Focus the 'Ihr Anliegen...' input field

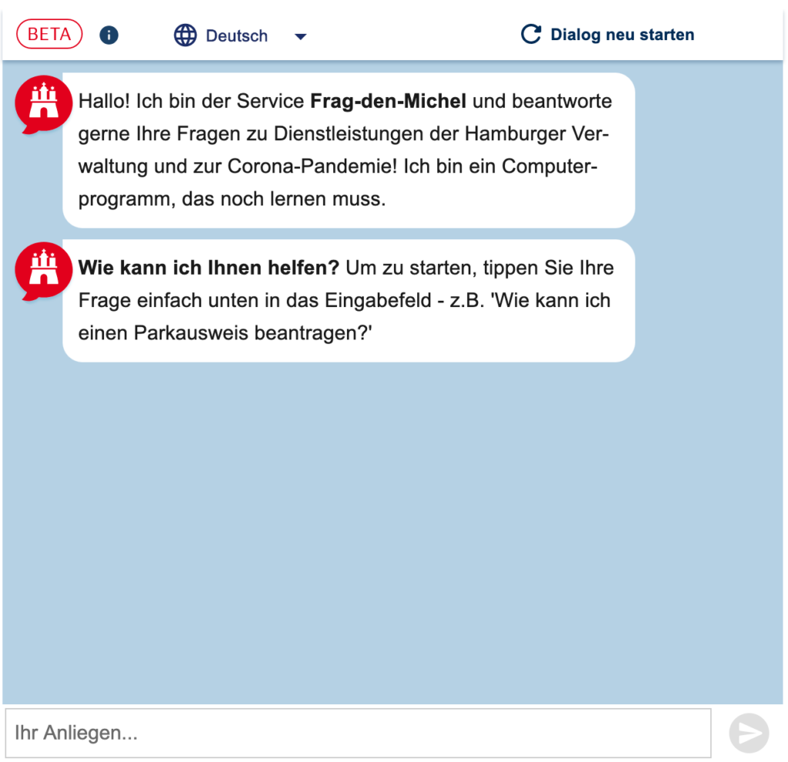tap(359, 733)
